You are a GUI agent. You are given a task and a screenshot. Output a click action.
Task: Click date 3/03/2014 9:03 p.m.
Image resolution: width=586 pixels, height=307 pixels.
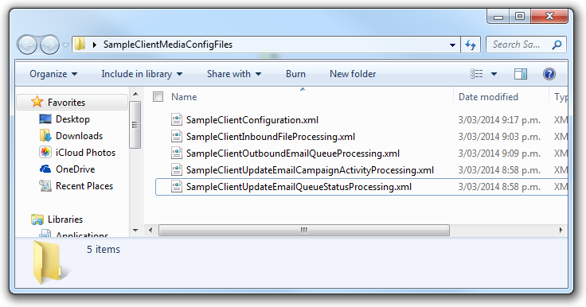(499, 137)
